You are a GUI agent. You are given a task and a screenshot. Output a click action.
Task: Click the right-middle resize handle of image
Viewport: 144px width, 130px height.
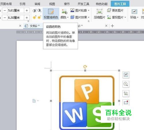pos(119,101)
